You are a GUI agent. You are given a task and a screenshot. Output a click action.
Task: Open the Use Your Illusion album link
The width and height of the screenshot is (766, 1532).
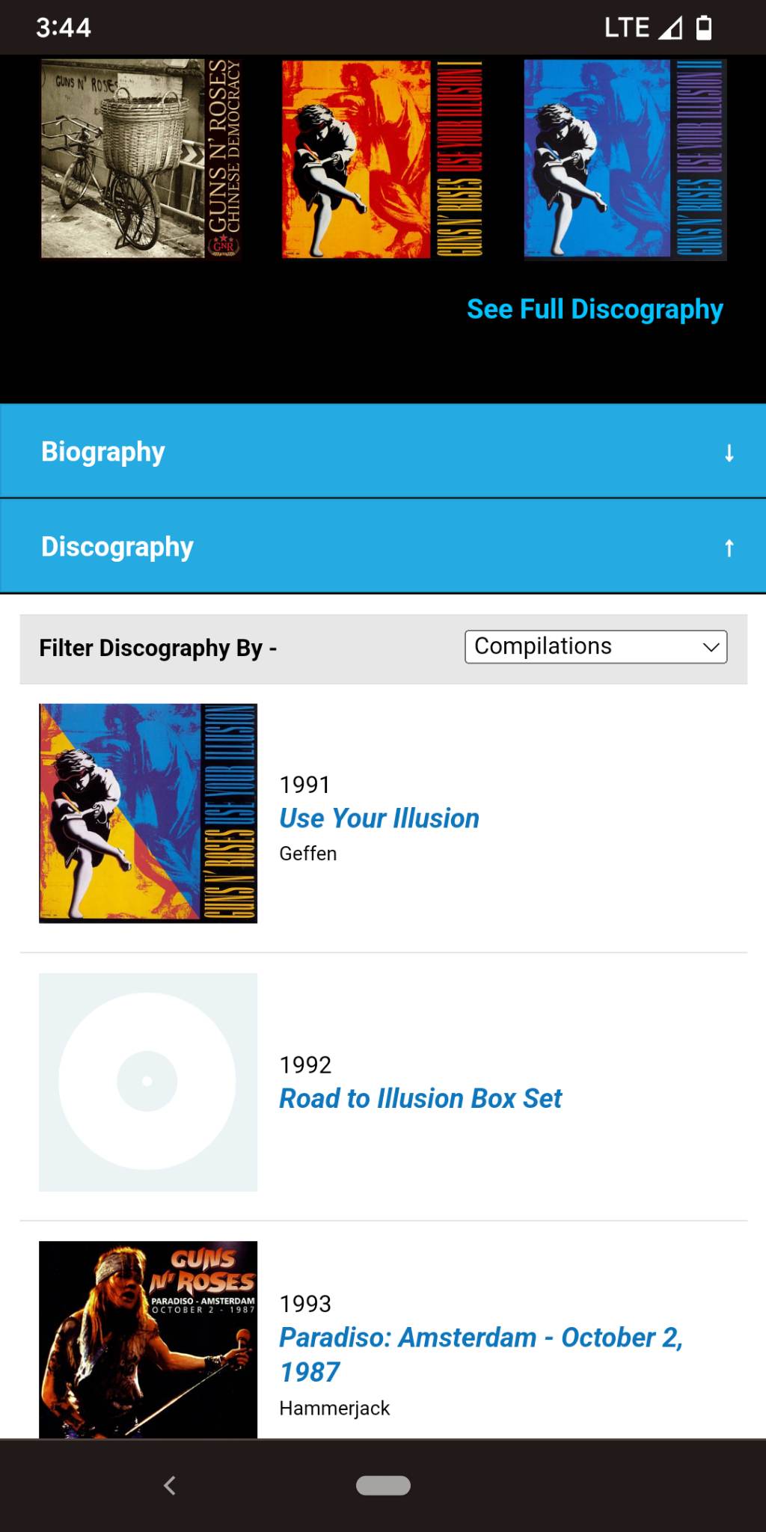[379, 818]
